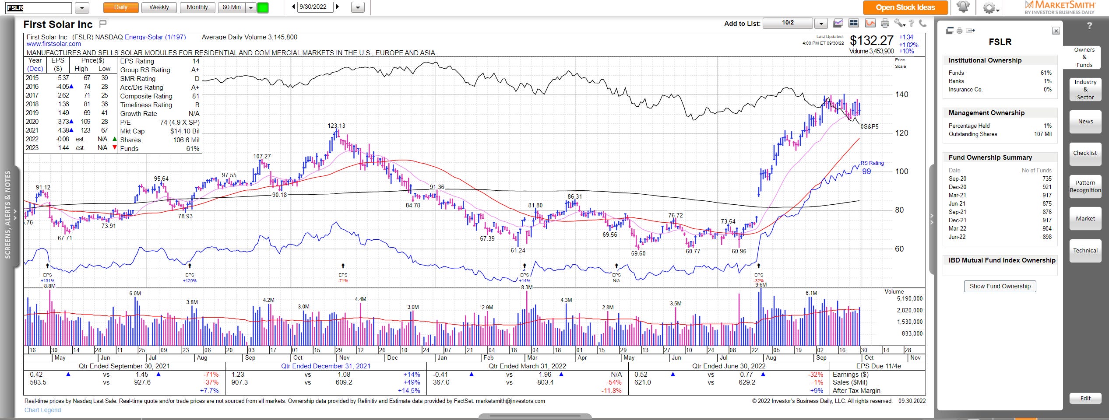Viewport: 1109px width, 420px height.
Task: Click the FSLR symbol input field
Action: (x=39, y=8)
